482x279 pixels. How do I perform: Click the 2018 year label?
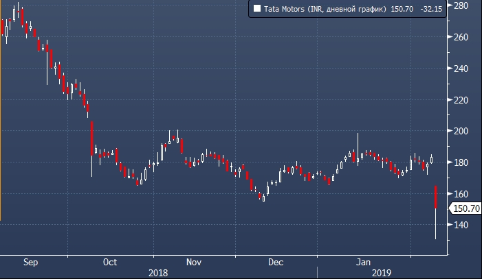click(158, 272)
